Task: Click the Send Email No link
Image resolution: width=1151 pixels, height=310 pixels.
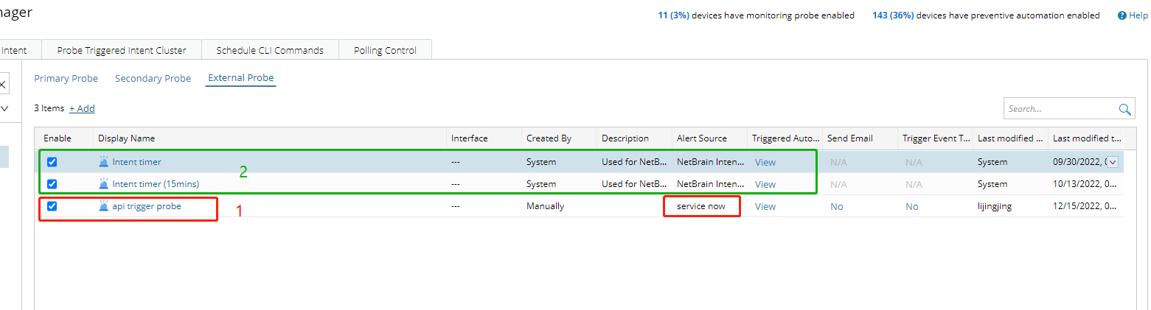Action: [836, 206]
